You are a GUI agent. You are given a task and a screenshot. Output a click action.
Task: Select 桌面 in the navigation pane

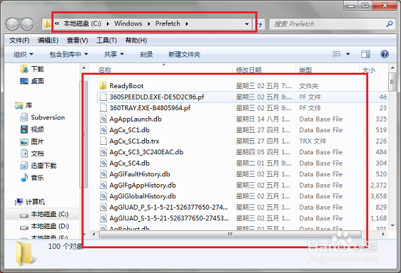[x=32, y=81]
